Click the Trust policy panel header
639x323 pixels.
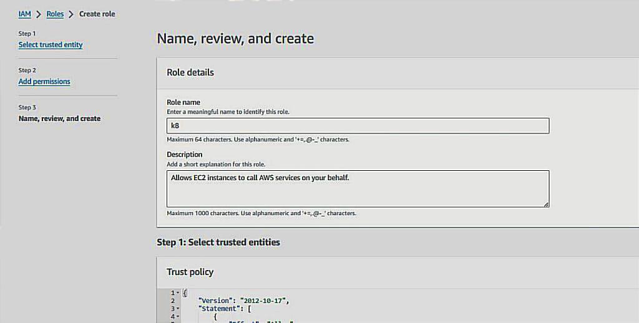190,272
